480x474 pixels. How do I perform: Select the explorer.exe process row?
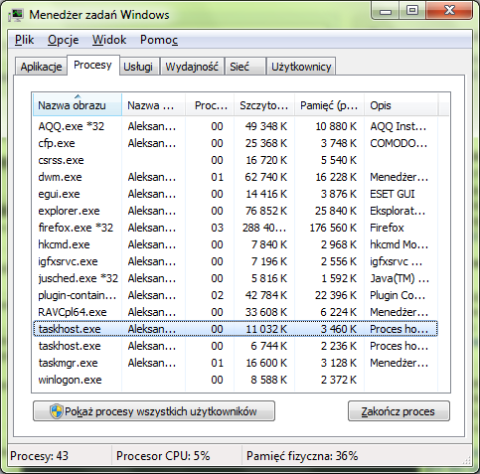236,211
